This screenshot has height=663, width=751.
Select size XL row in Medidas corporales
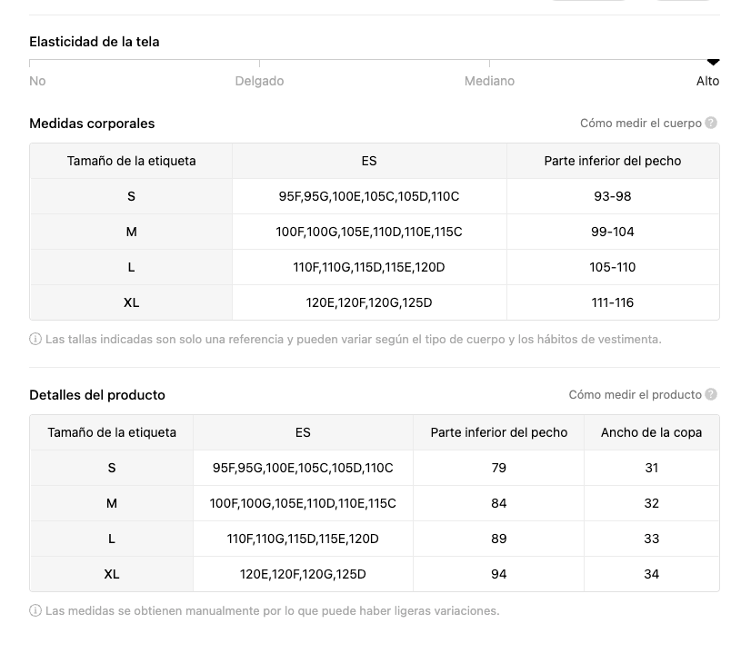[x=131, y=302]
